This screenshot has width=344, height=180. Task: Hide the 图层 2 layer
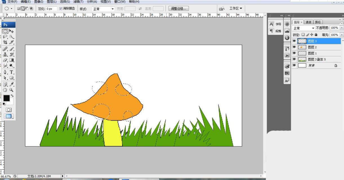coord(294,47)
